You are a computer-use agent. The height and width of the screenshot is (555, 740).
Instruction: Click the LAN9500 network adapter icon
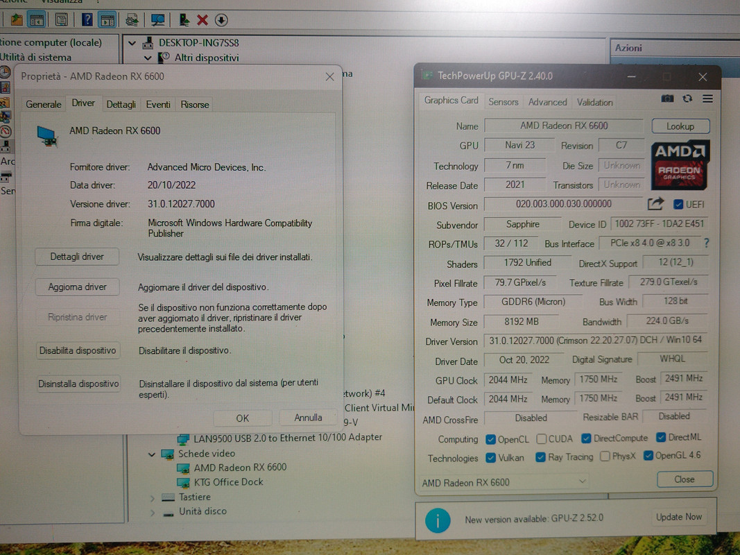(x=183, y=438)
